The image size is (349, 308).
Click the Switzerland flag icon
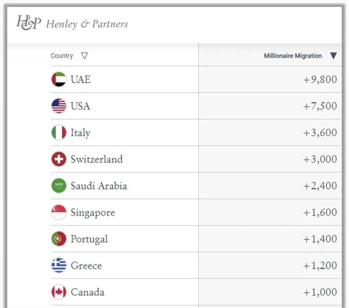tap(59, 159)
